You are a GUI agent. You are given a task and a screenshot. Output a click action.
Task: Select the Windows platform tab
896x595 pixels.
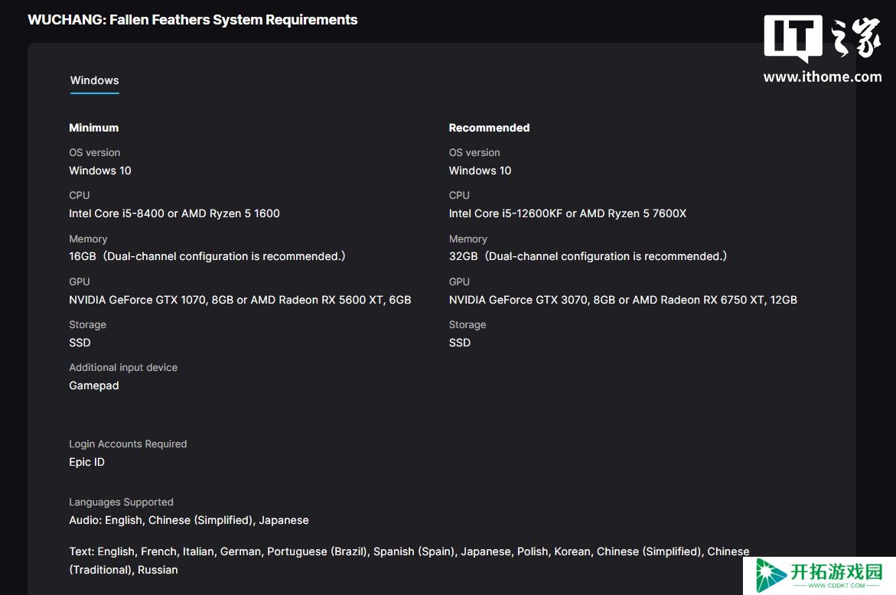pos(94,80)
